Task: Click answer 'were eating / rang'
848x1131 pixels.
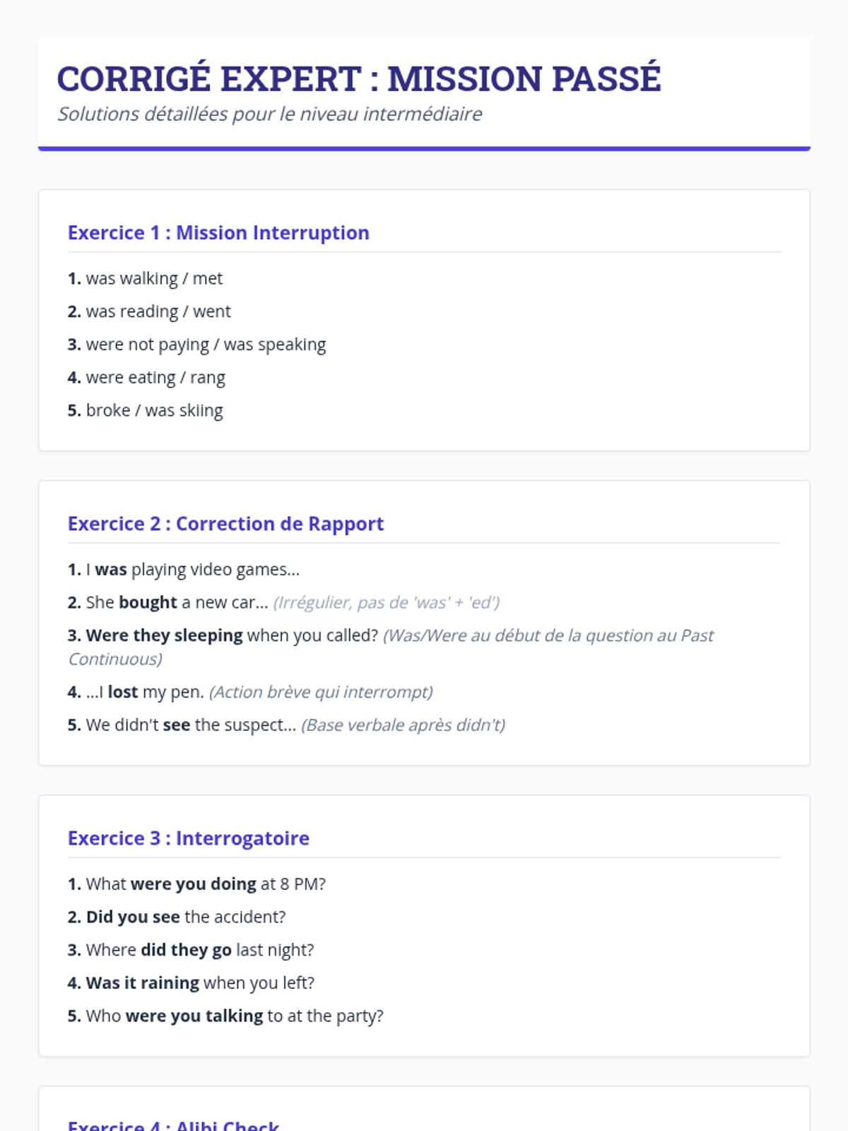Action: coord(155,377)
